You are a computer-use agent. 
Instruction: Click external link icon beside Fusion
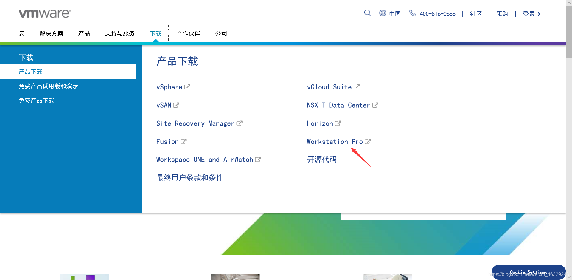184,141
